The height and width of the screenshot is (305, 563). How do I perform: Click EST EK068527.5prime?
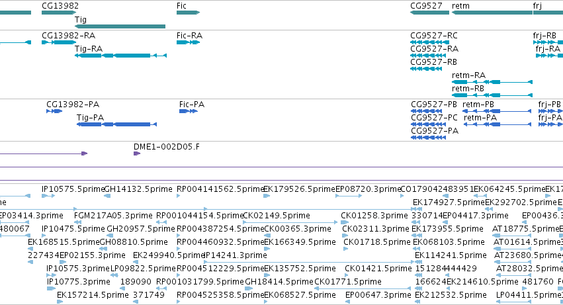click(300, 296)
